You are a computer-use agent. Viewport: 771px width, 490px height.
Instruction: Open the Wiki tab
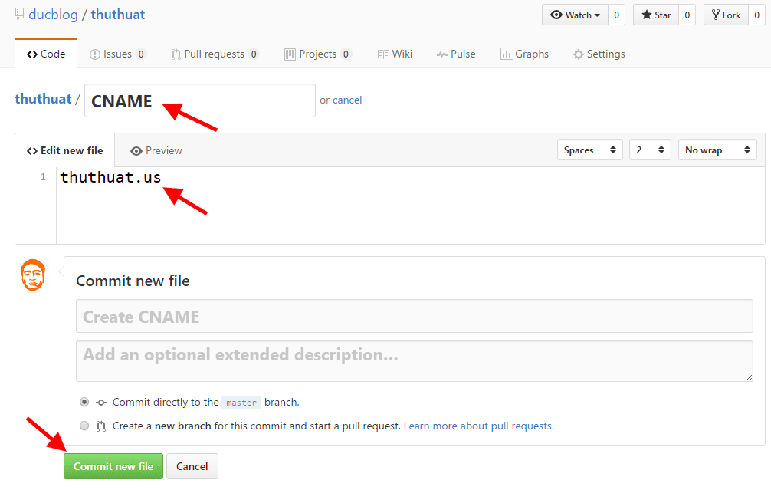[x=395, y=54]
